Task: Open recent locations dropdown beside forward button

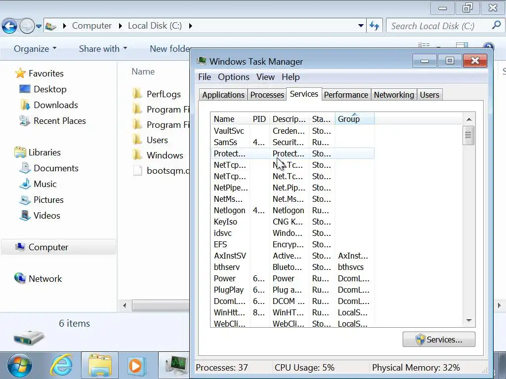Action: (x=39, y=27)
